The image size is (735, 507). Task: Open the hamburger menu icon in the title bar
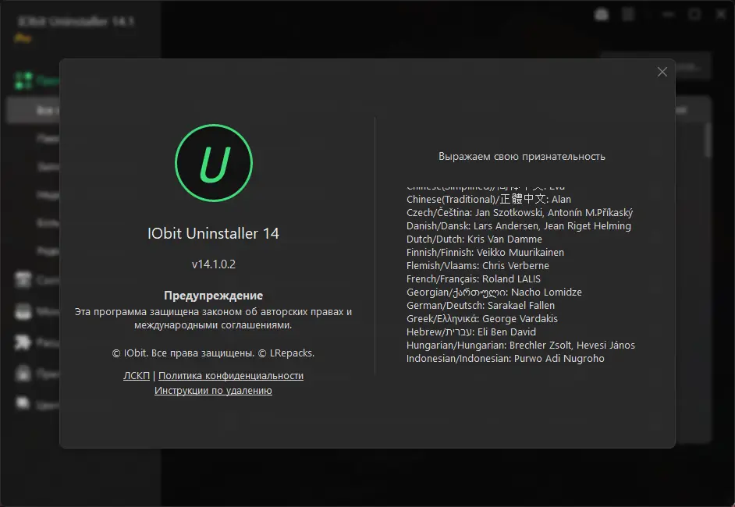(x=627, y=14)
